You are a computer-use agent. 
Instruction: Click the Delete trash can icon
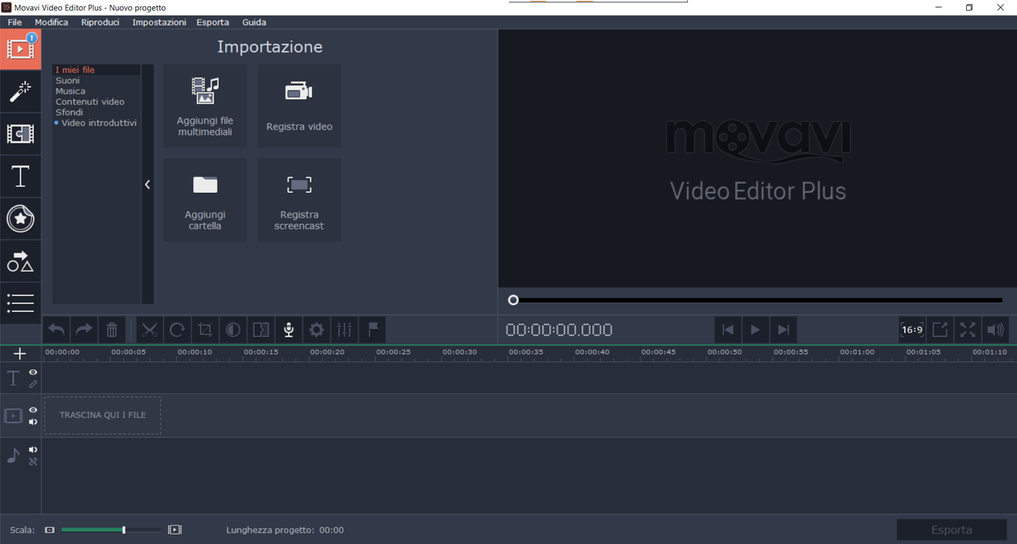pyautogui.click(x=112, y=330)
